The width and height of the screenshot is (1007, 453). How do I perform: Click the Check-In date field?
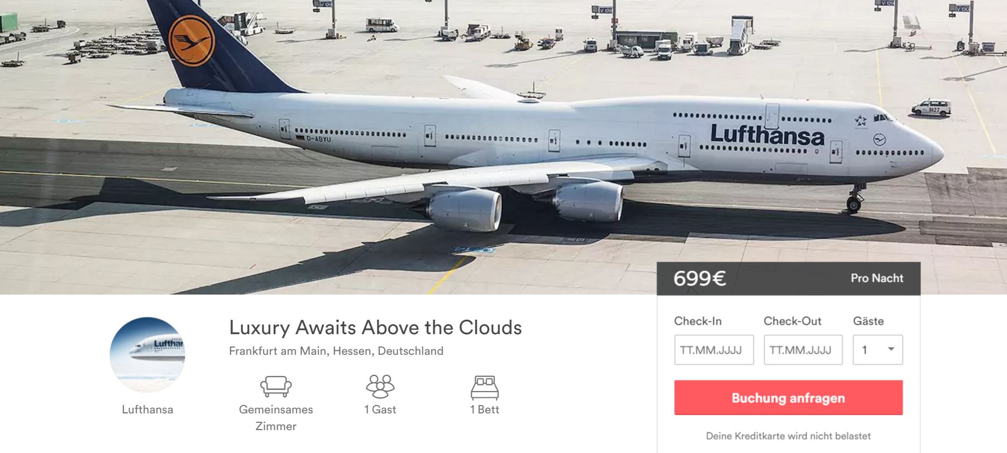click(x=714, y=350)
